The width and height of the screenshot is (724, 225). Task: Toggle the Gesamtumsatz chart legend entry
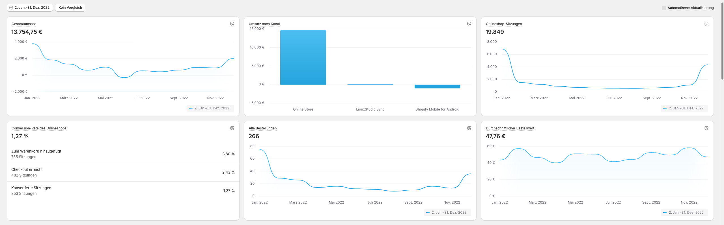(x=210, y=108)
